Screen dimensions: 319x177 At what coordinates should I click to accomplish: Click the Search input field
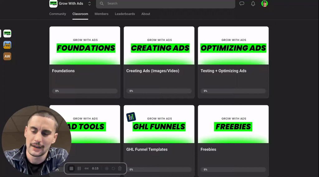pos(166,3)
